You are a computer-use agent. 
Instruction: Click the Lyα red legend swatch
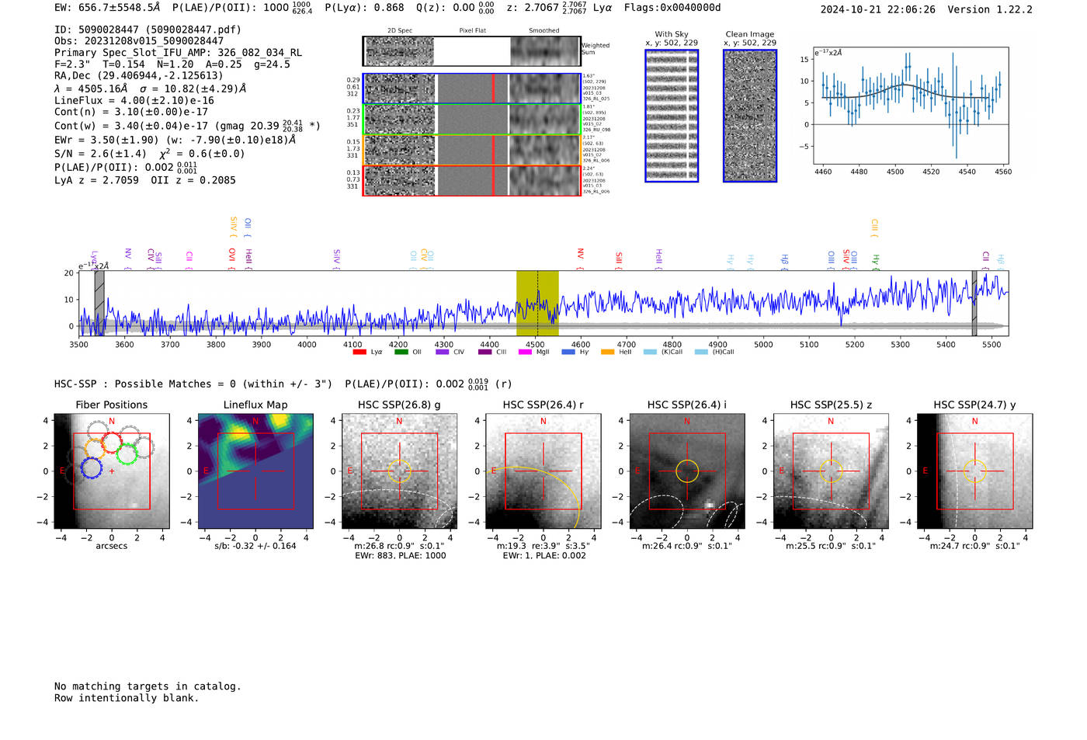pos(359,352)
